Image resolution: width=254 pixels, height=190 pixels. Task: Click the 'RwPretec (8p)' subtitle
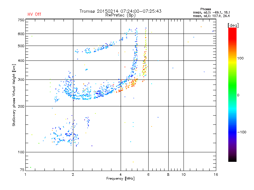point(120,15)
